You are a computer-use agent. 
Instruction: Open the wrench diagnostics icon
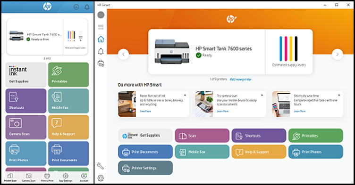coord(100,166)
